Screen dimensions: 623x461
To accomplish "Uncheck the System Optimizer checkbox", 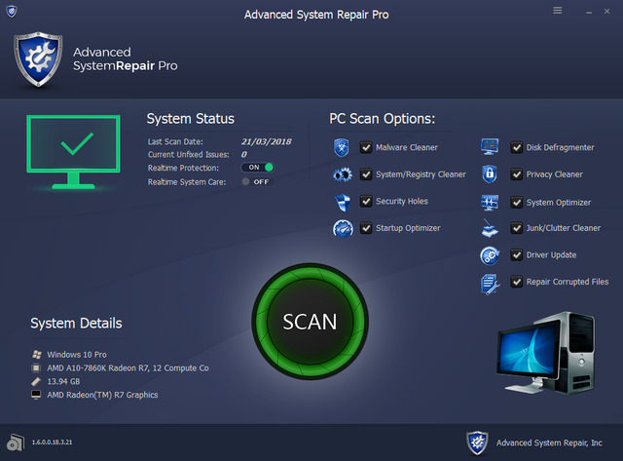I will pyautogui.click(x=516, y=202).
